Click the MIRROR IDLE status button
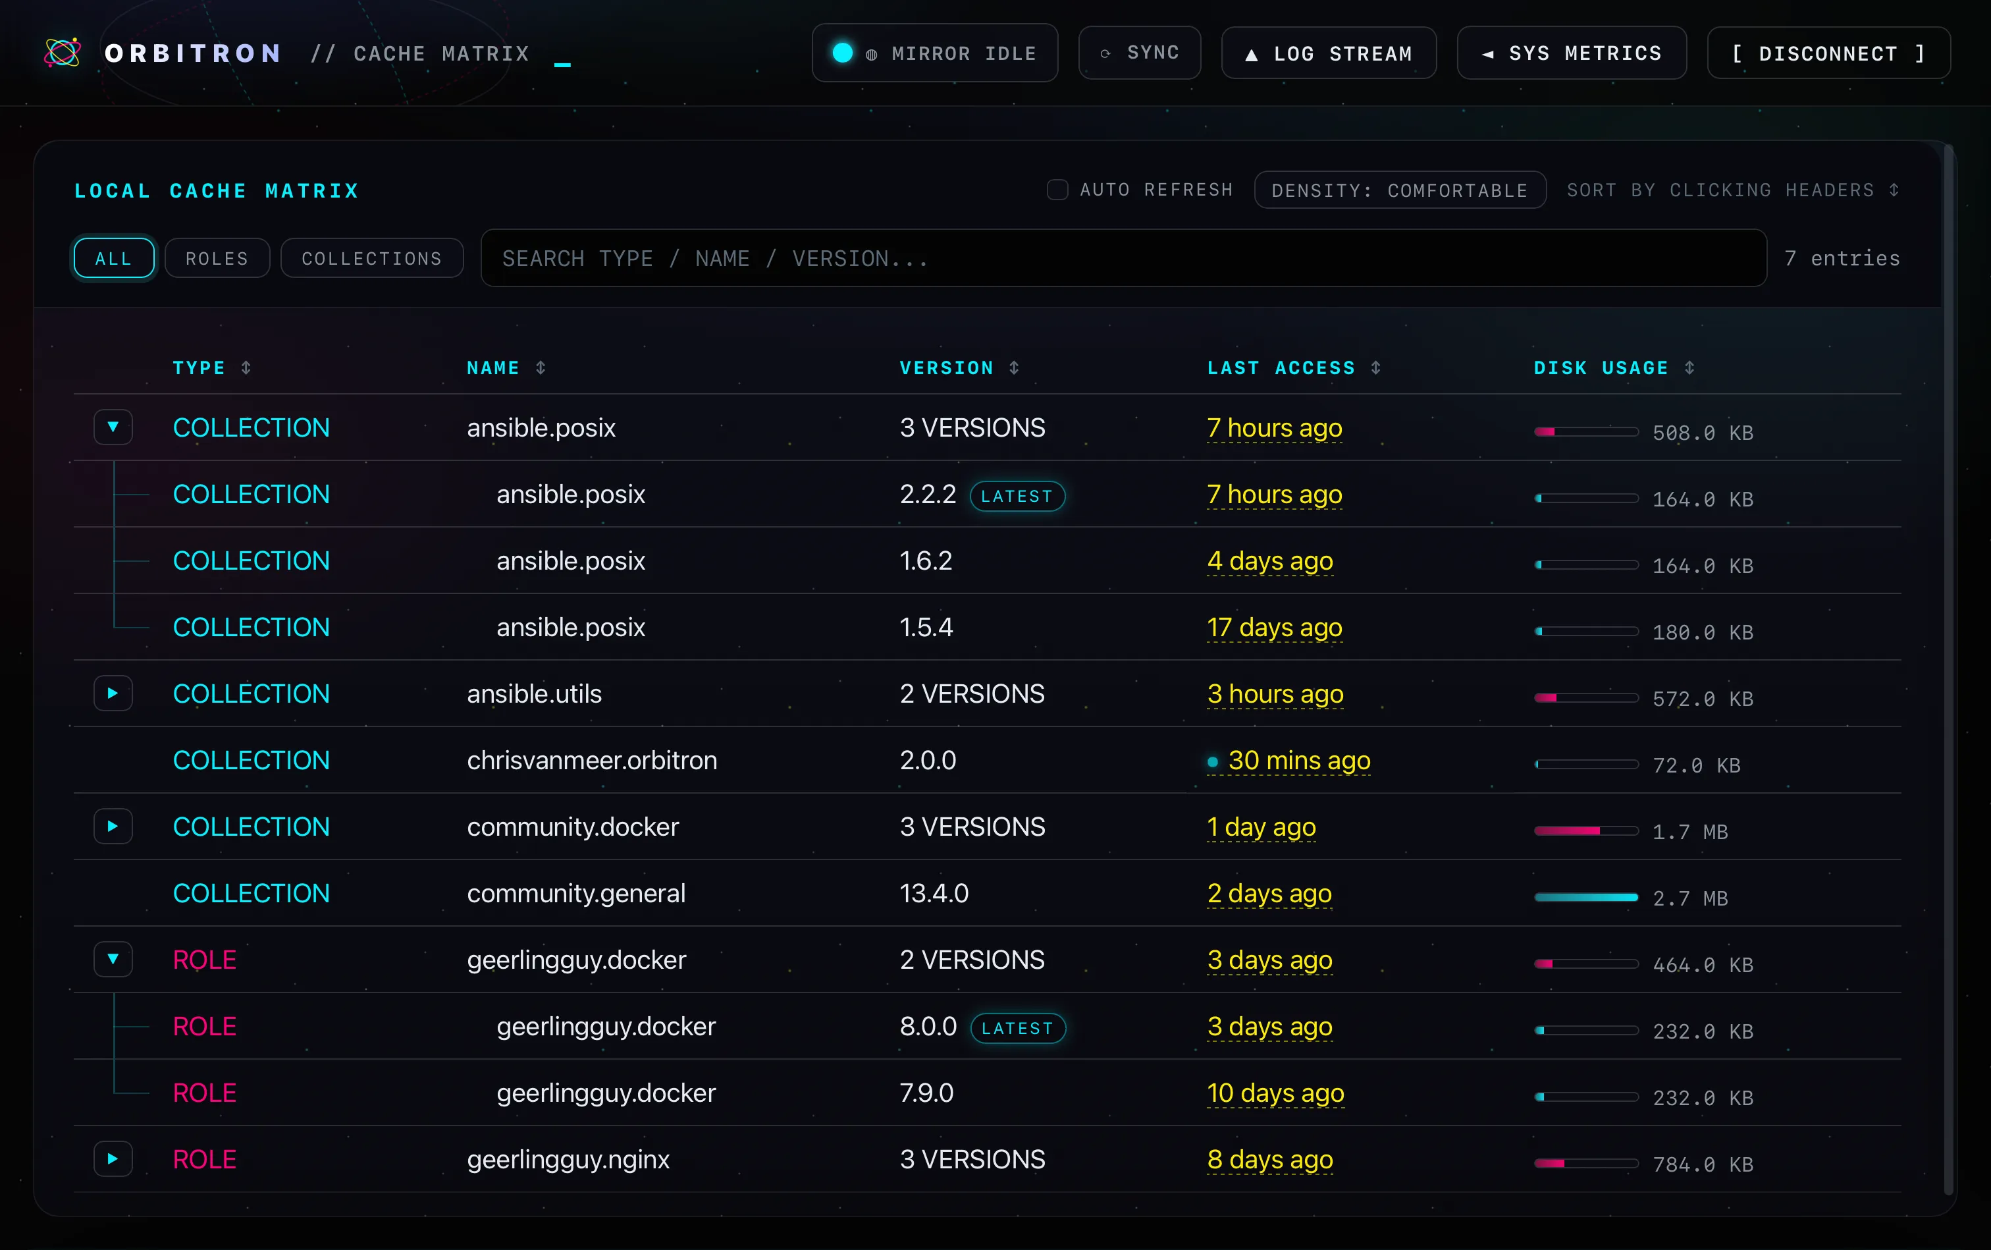Image resolution: width=1991 pixels, height=1250 pixels. coord(935,53)
